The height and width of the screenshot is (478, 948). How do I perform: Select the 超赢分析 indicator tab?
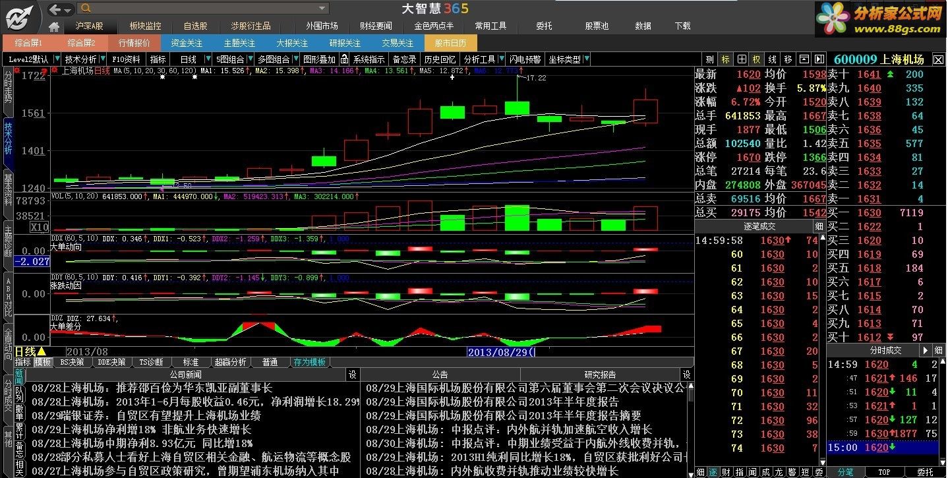(230, 362)
